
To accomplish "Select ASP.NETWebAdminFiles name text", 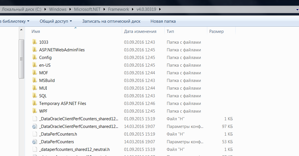I will 62,50.
